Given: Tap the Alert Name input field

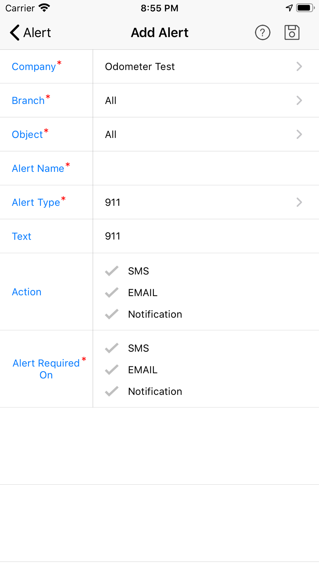Looking at the screenshot, I should click(x=206, y=168).
